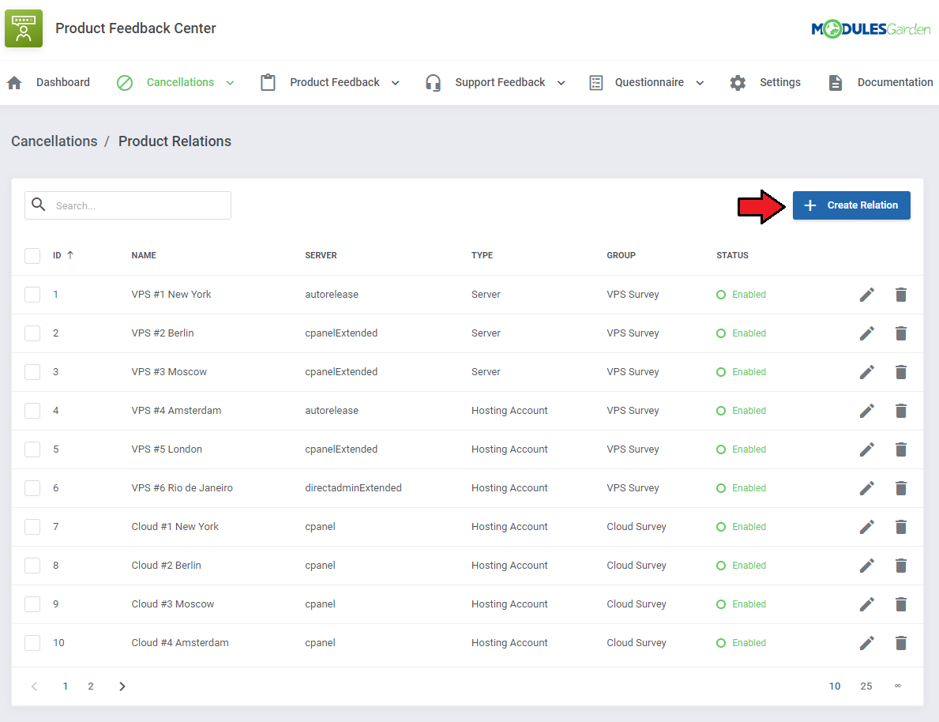The height and width of the screenshot is (722, 939).
Task: Delete the Cloud #3 Moscow relation
Action: coord(900,604)
